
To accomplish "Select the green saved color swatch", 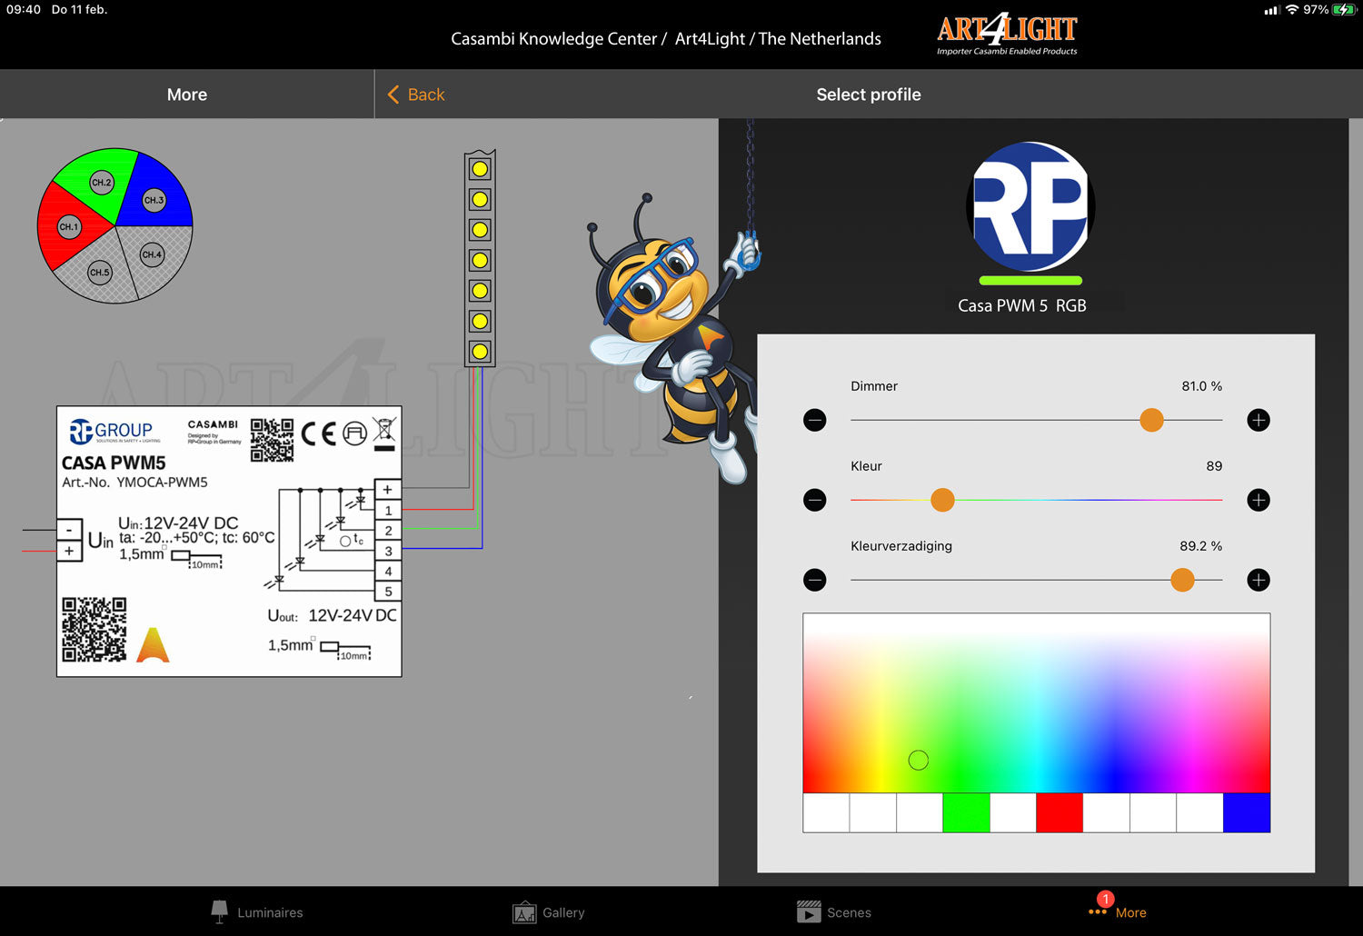I will pos(966,812).
